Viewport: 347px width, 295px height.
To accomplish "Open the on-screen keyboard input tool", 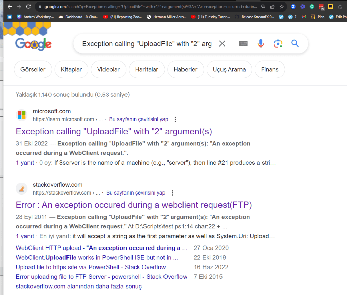I will (243, 44).
